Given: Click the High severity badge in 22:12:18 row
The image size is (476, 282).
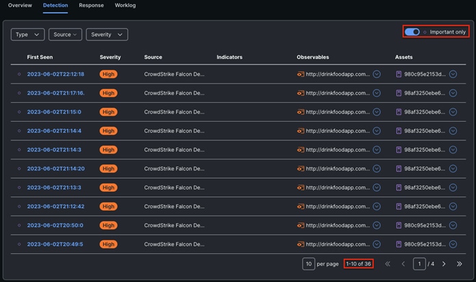Looking at the screenshot, I should pyautogui.click(x=108, y=74).
